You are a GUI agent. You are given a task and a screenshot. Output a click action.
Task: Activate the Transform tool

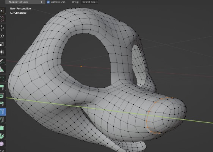2,52
